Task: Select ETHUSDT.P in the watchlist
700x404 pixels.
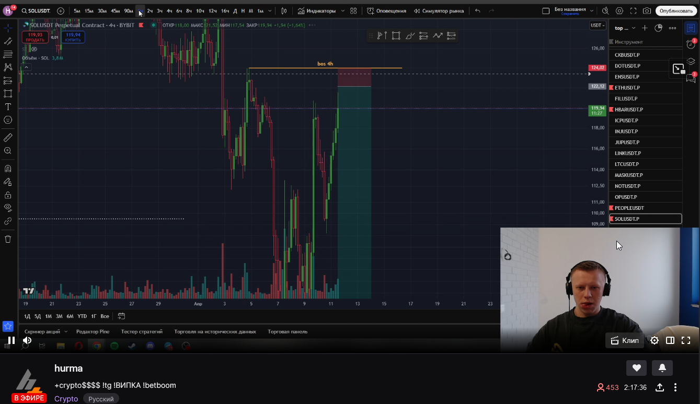Action: 646,88
